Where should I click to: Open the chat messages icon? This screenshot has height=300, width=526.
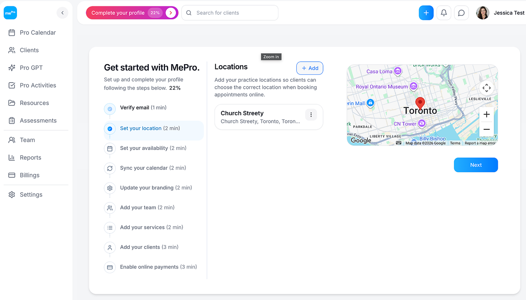click(x=461, y=13)
